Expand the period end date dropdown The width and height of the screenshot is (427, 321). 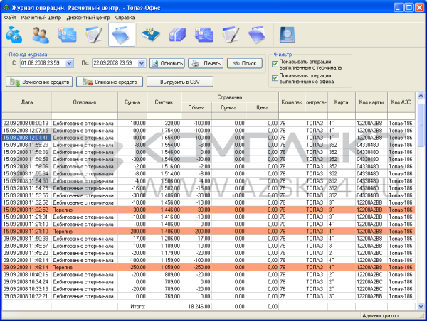tap(142, 63)
